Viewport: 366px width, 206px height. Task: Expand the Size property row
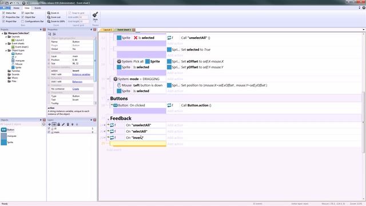click(x=49, y=64)
